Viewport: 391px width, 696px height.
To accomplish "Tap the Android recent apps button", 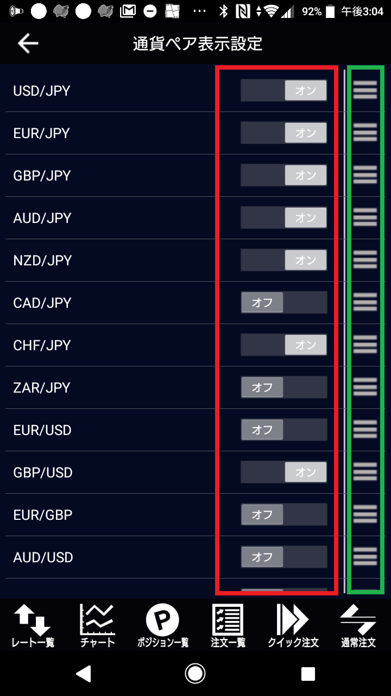I will (x=308, y=674).
